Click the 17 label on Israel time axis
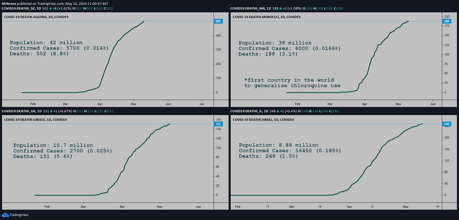This screenshot has height=220, width=459. (x=268, y=207)
